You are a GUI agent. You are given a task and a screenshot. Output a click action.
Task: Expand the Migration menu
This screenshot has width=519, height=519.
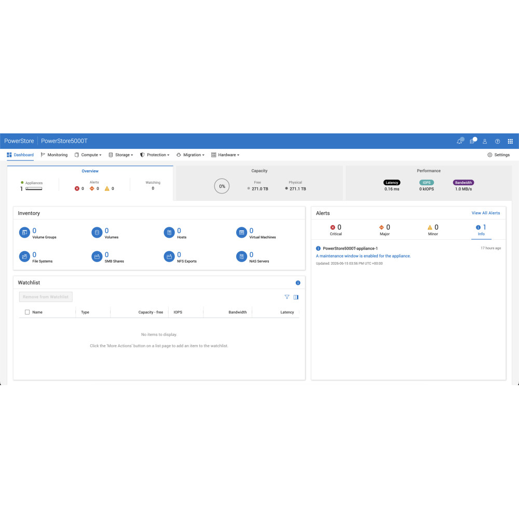click(190, 155)
